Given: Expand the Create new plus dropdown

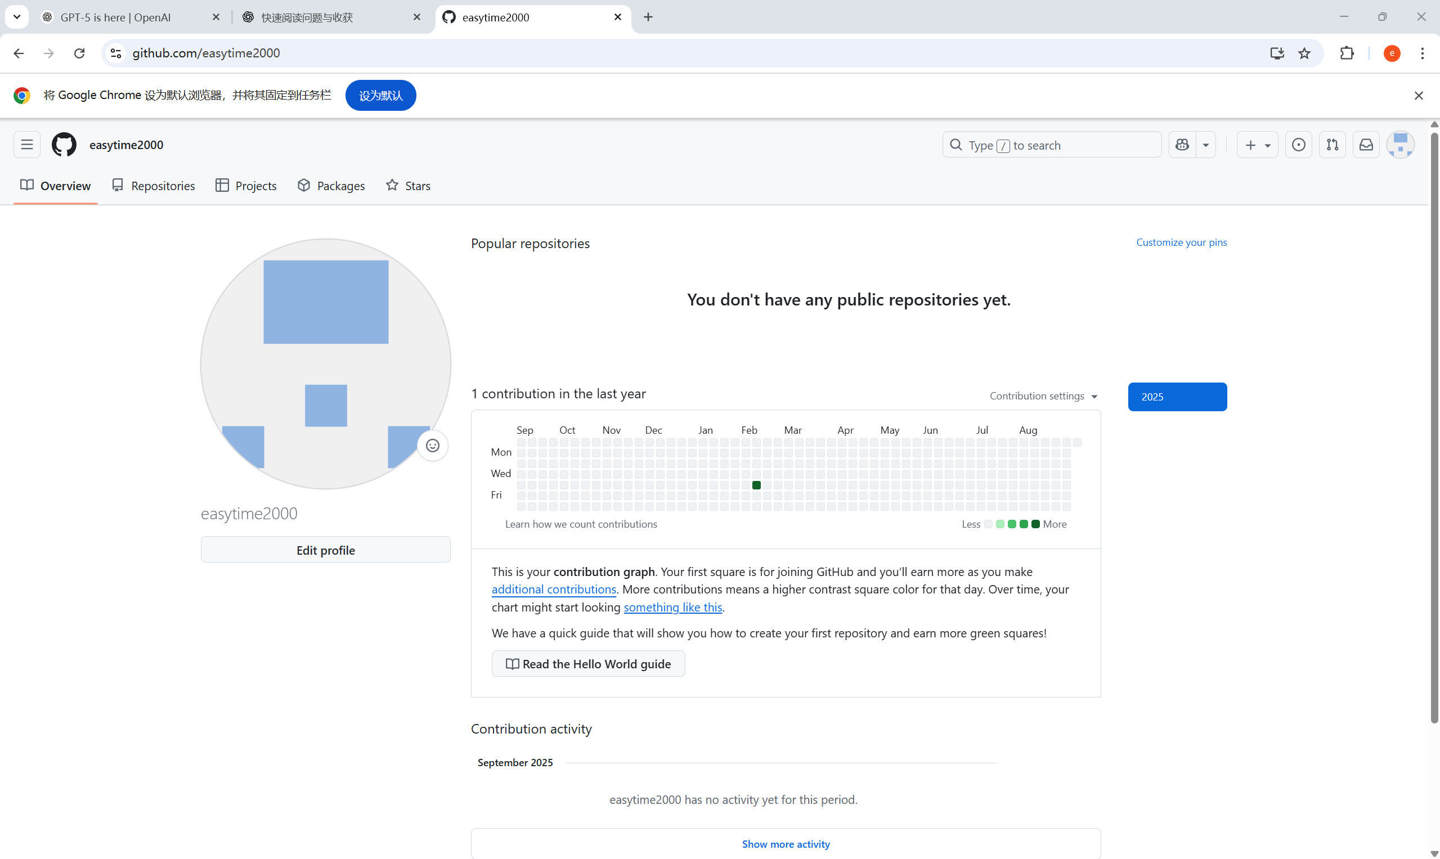Looking at the screenshot, I should (x=1257, y=145).
